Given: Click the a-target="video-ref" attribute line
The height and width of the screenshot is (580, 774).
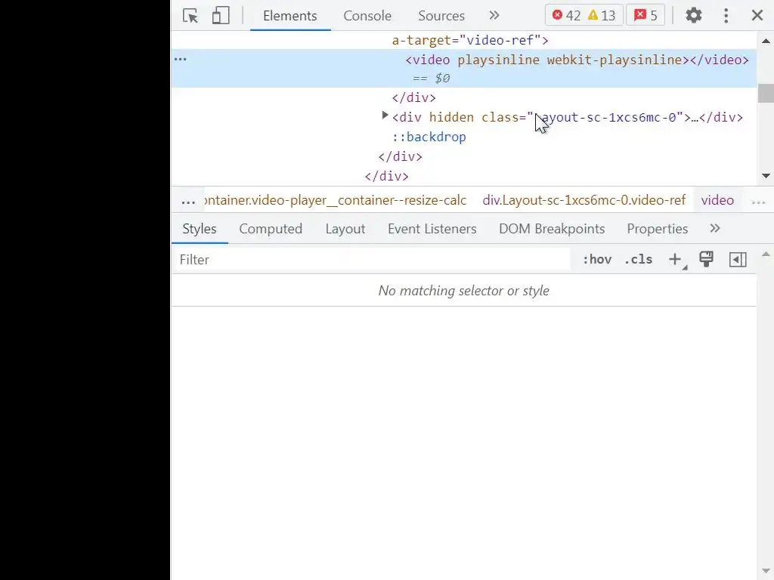Looking at the screenshot, I should 470,40.
